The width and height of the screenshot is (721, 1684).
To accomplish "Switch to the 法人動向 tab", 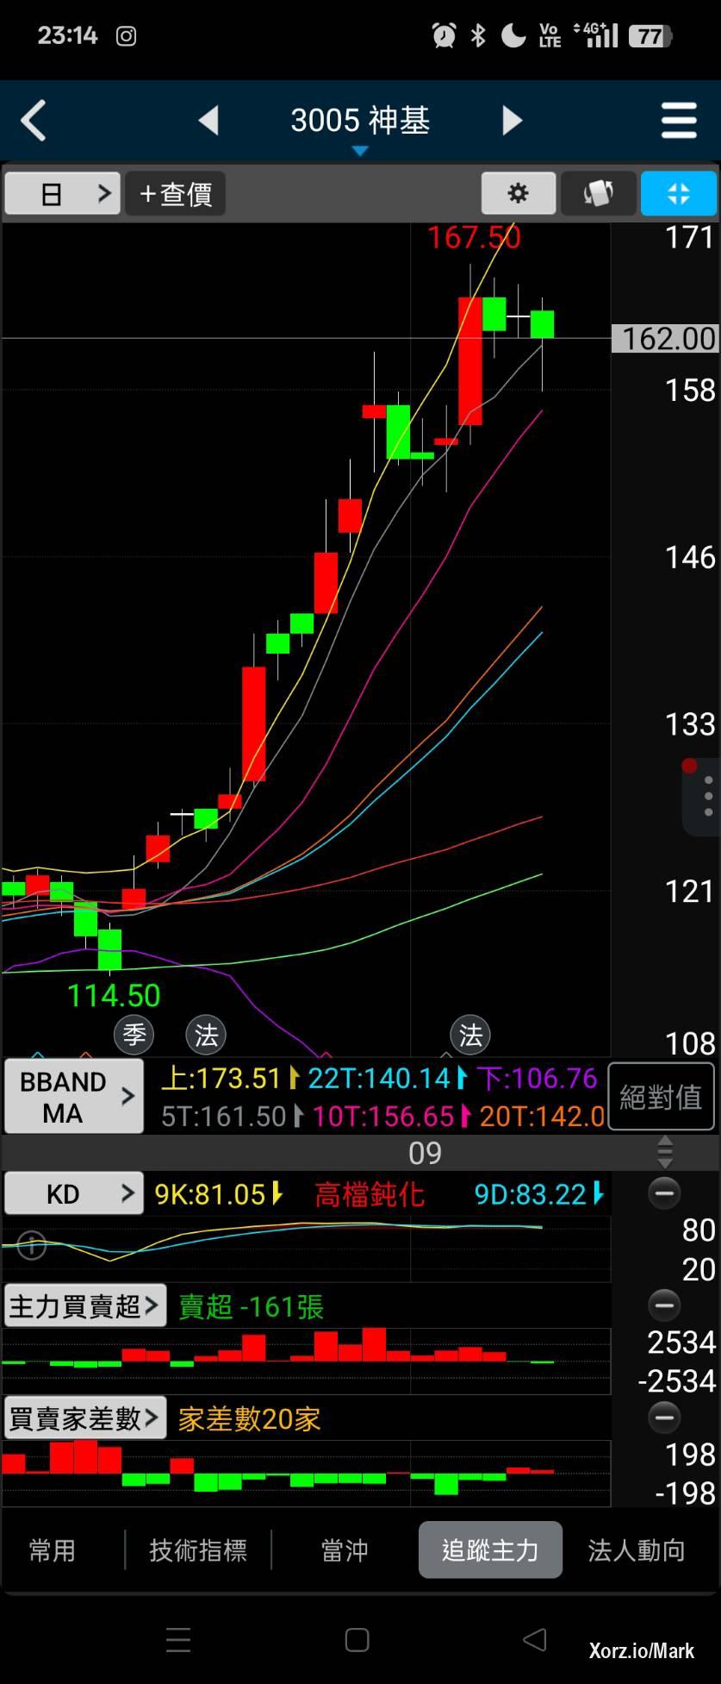I will coord(636,1550).
